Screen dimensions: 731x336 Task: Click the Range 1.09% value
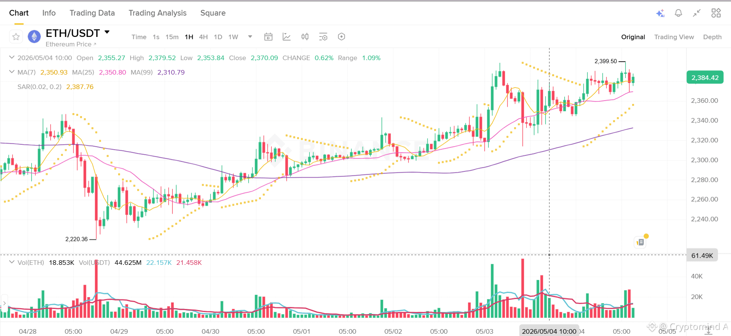(x=371, y=58)
